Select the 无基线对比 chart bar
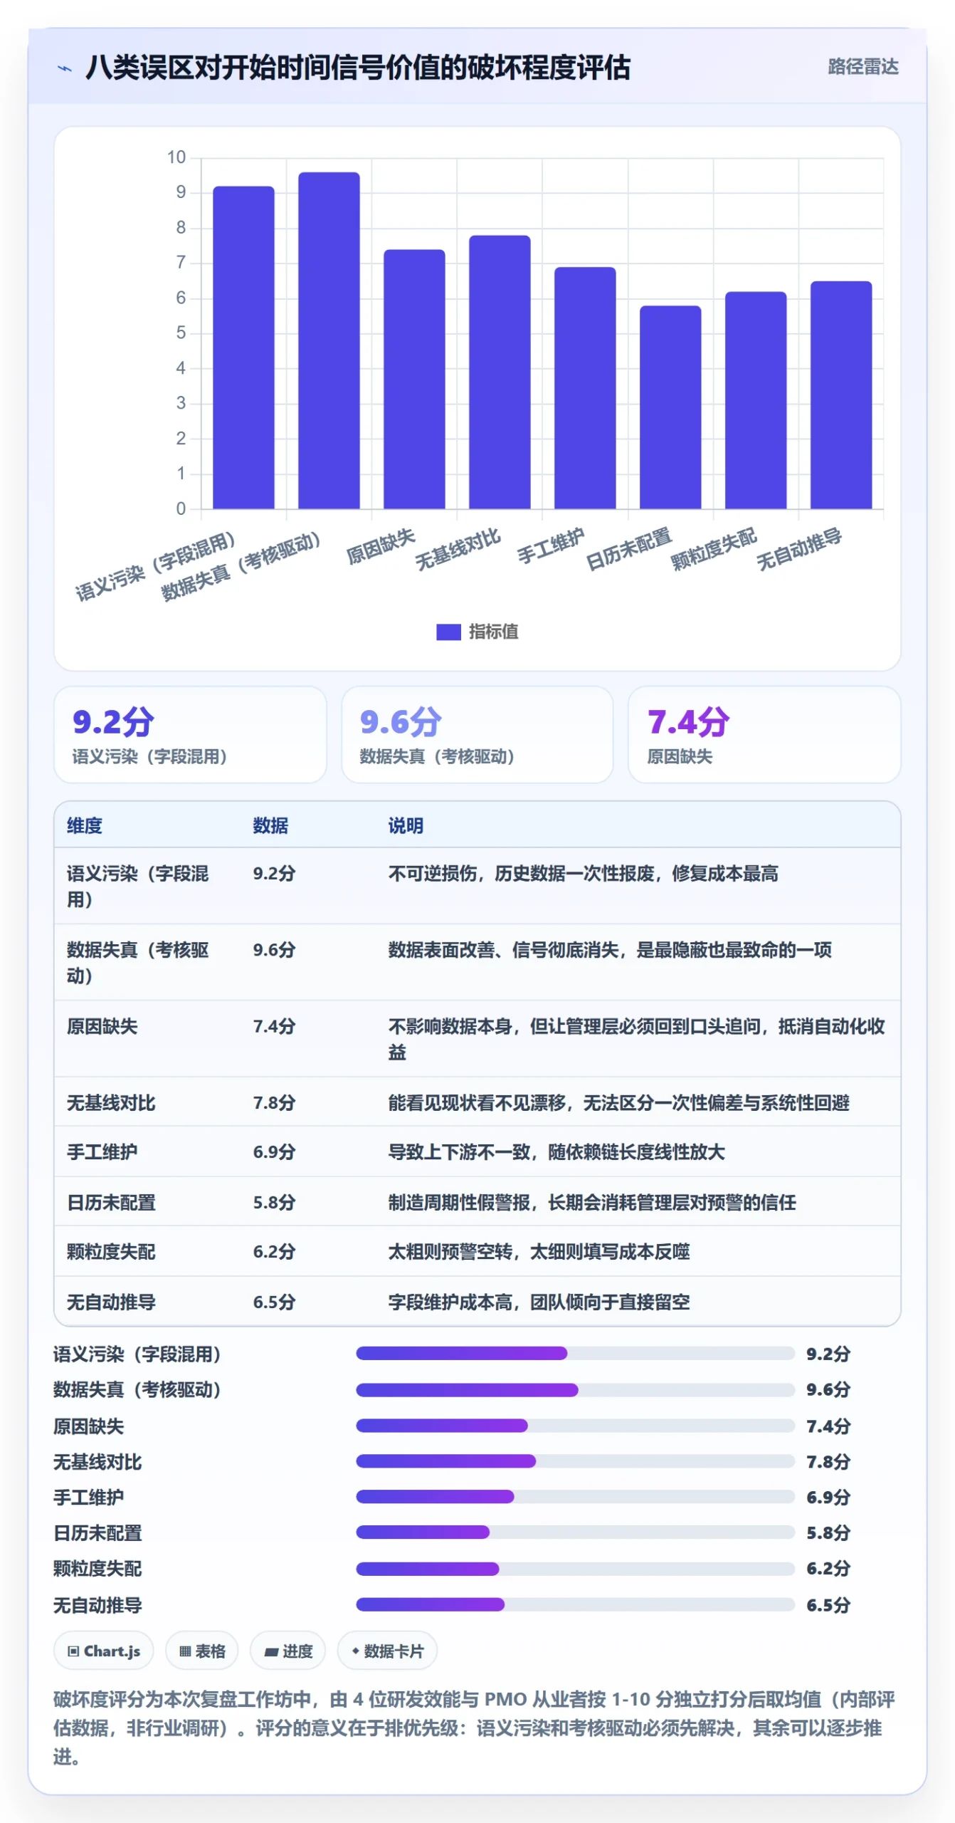The width and height of the screenshot is (955, 1823). coord(500,372)
